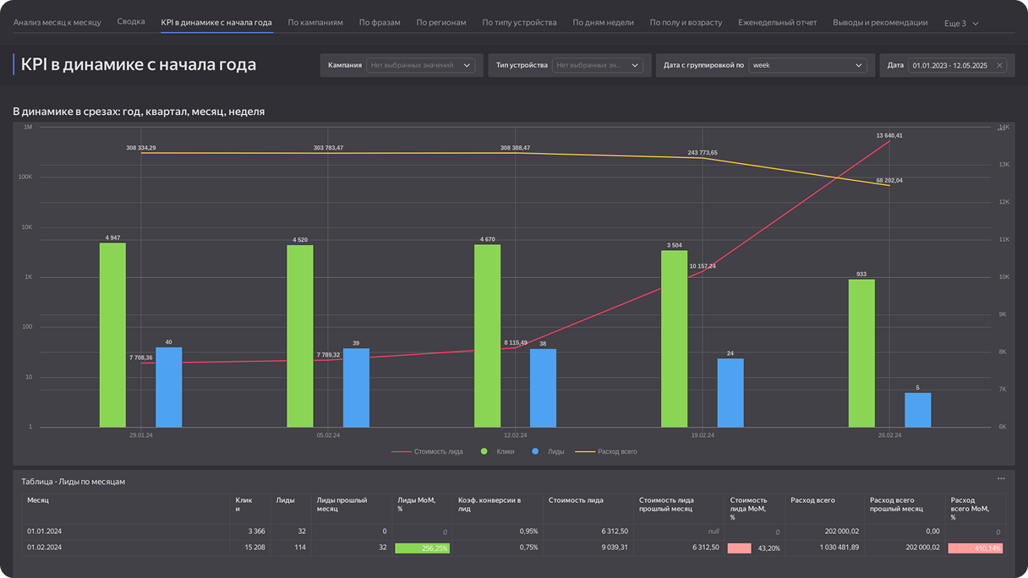The width and height of the screenshot is (1028, 578).
Task: Click green 256,25% Лиды МоМ cell
Action: 422,548
